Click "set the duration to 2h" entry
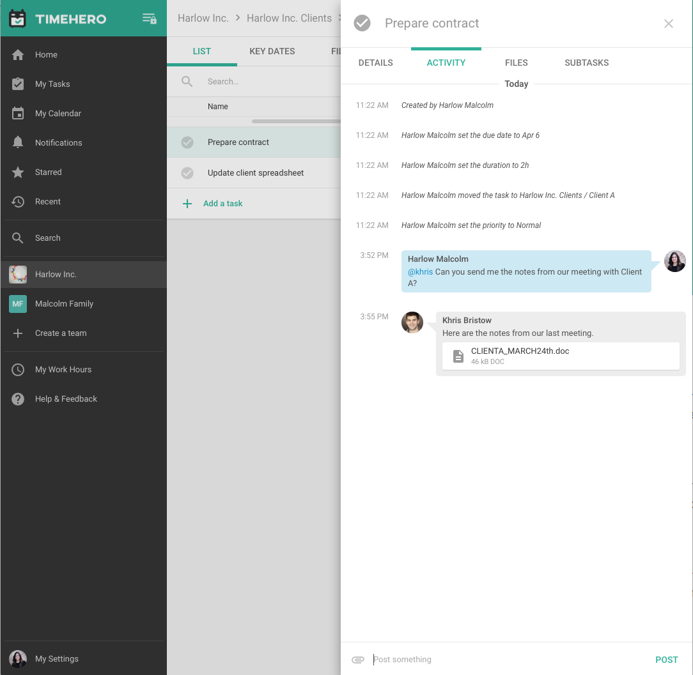This screenshot has height=675, width=693. [465, 165]
